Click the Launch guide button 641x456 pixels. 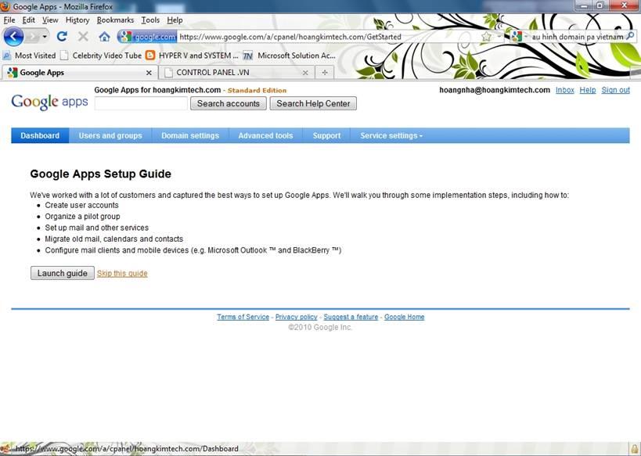click(63, 273)
